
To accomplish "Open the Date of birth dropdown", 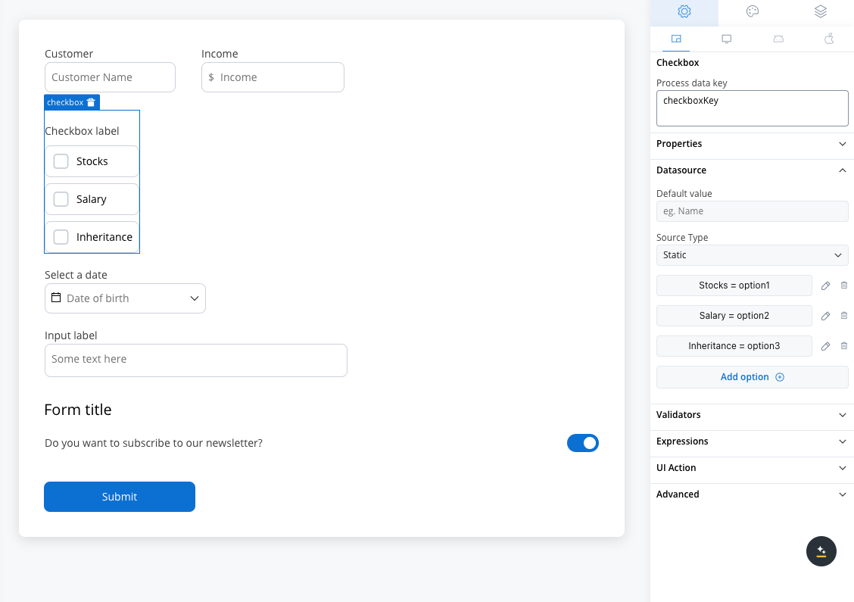I will pos(125,298).
